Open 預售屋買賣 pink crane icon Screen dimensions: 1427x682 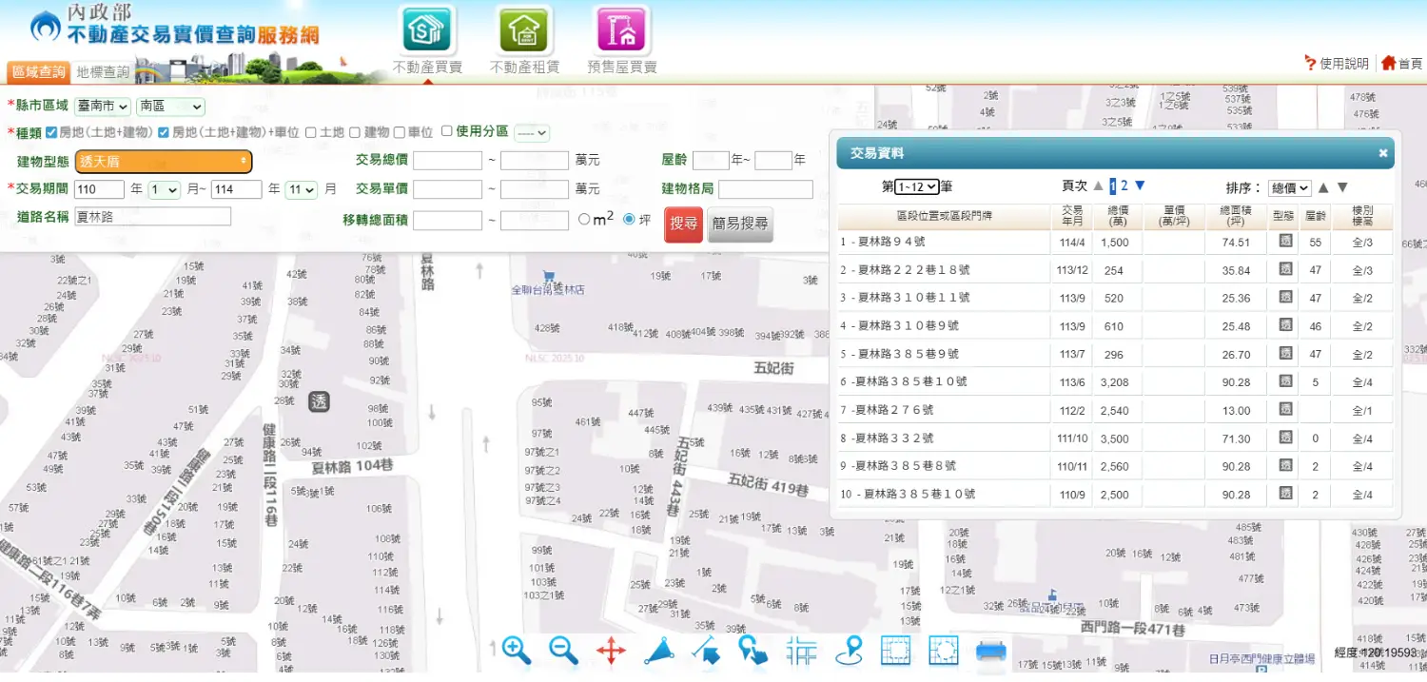pyautogui.click(x=621, y=30)
